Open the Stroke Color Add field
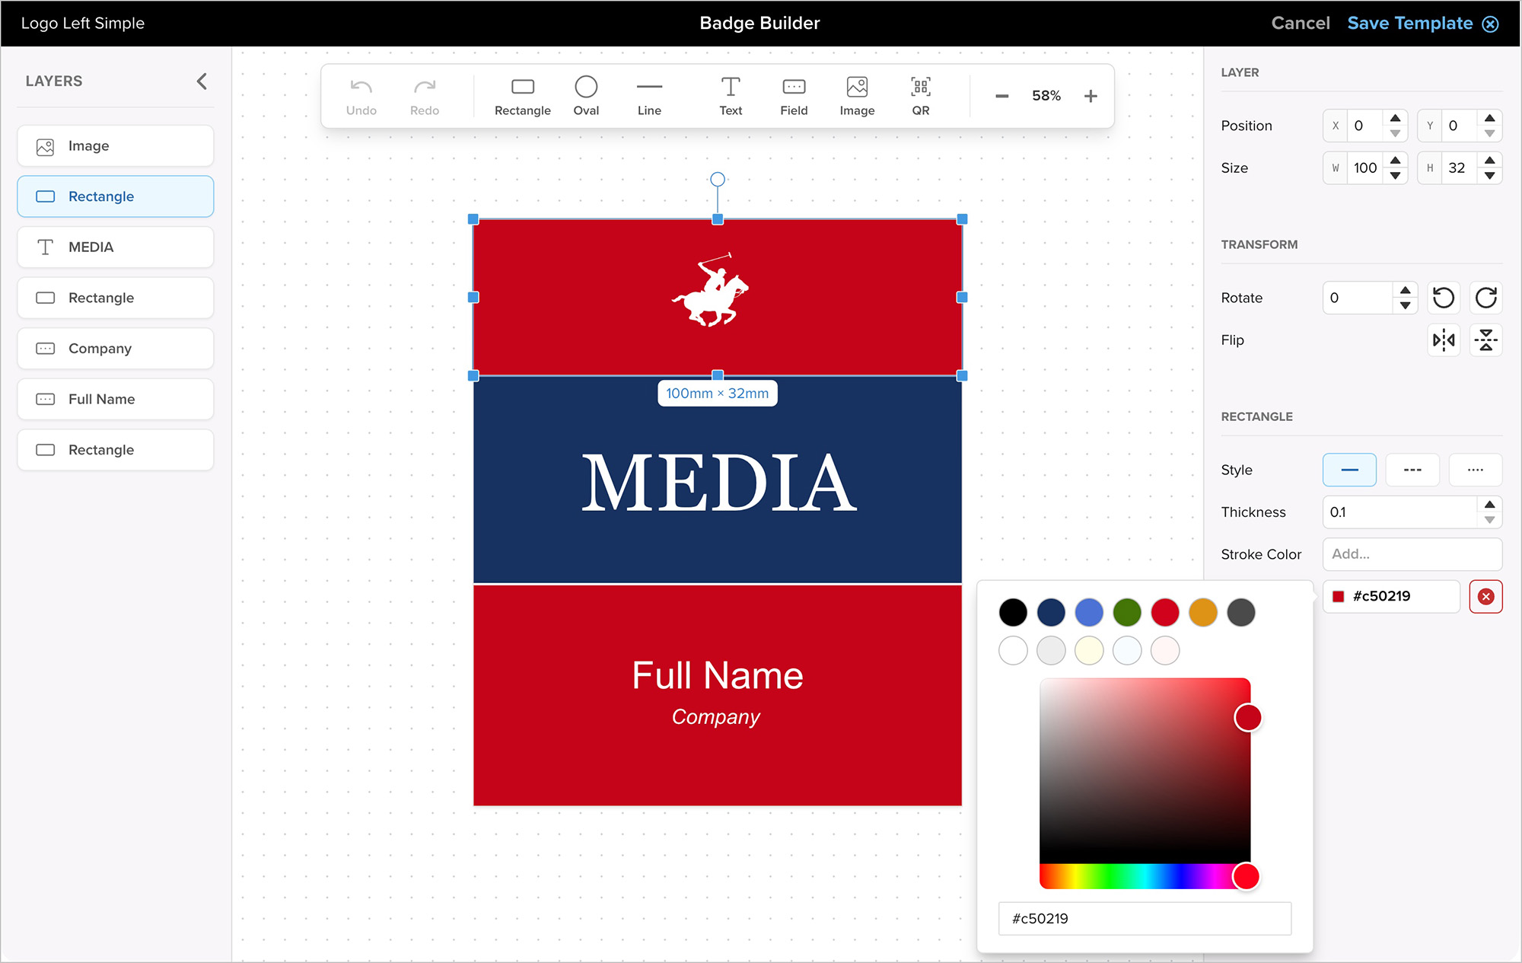 tap(1412, 554)
